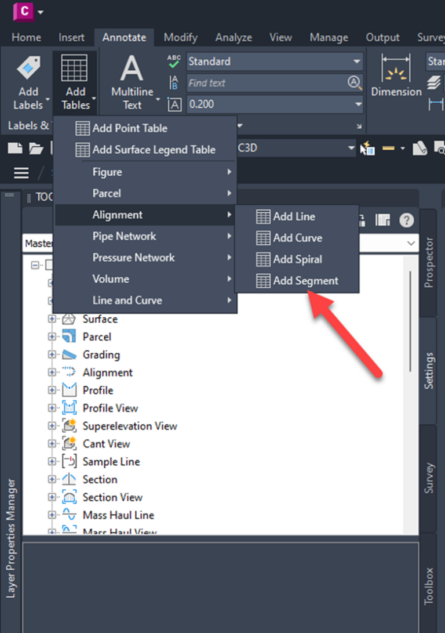The height and width of the screenshot is (633, 445).
Task: Open the hamburger menu icon
Action: [21, 173]
